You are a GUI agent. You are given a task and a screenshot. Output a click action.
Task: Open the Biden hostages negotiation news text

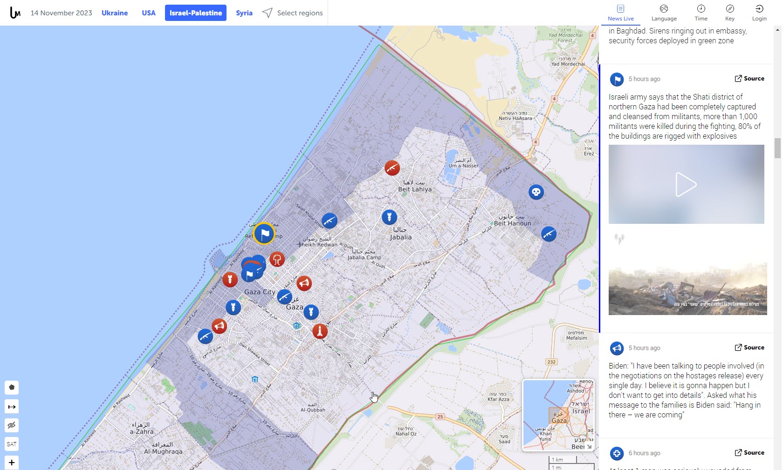click(687, 390)
